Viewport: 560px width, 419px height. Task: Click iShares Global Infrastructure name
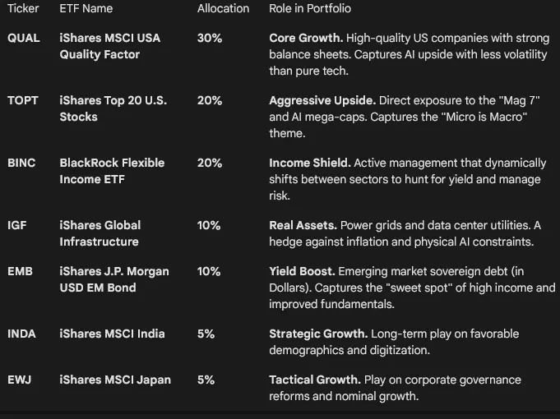tap(100, 233)
